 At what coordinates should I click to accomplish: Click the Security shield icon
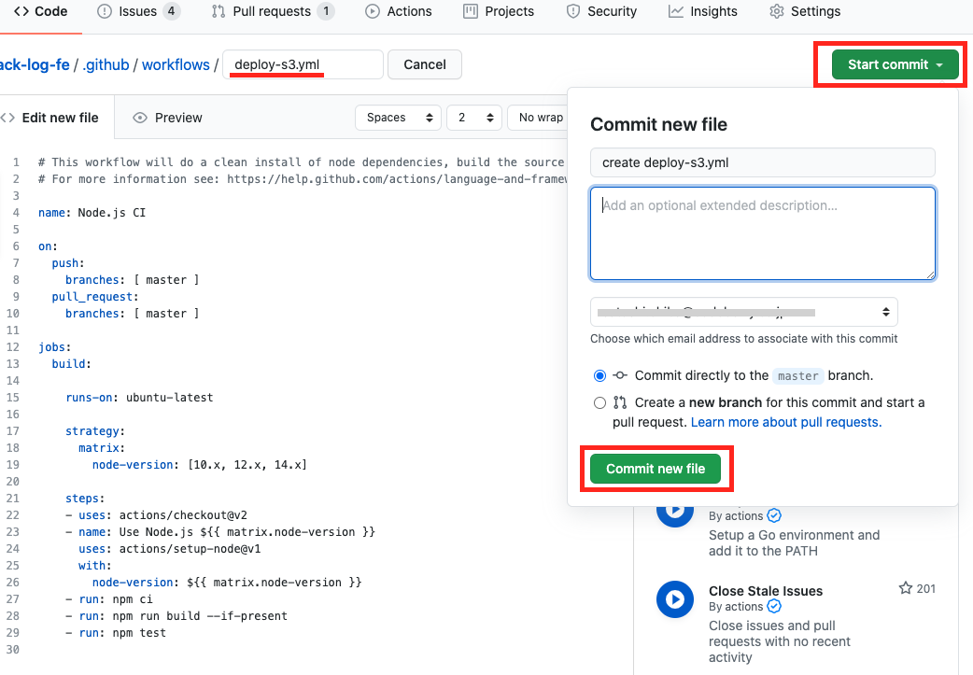tap(573, 11)
